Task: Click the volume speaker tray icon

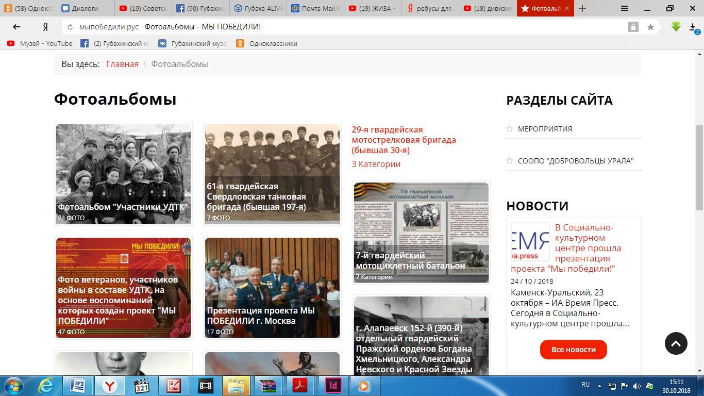Action: tap(637, 386)
